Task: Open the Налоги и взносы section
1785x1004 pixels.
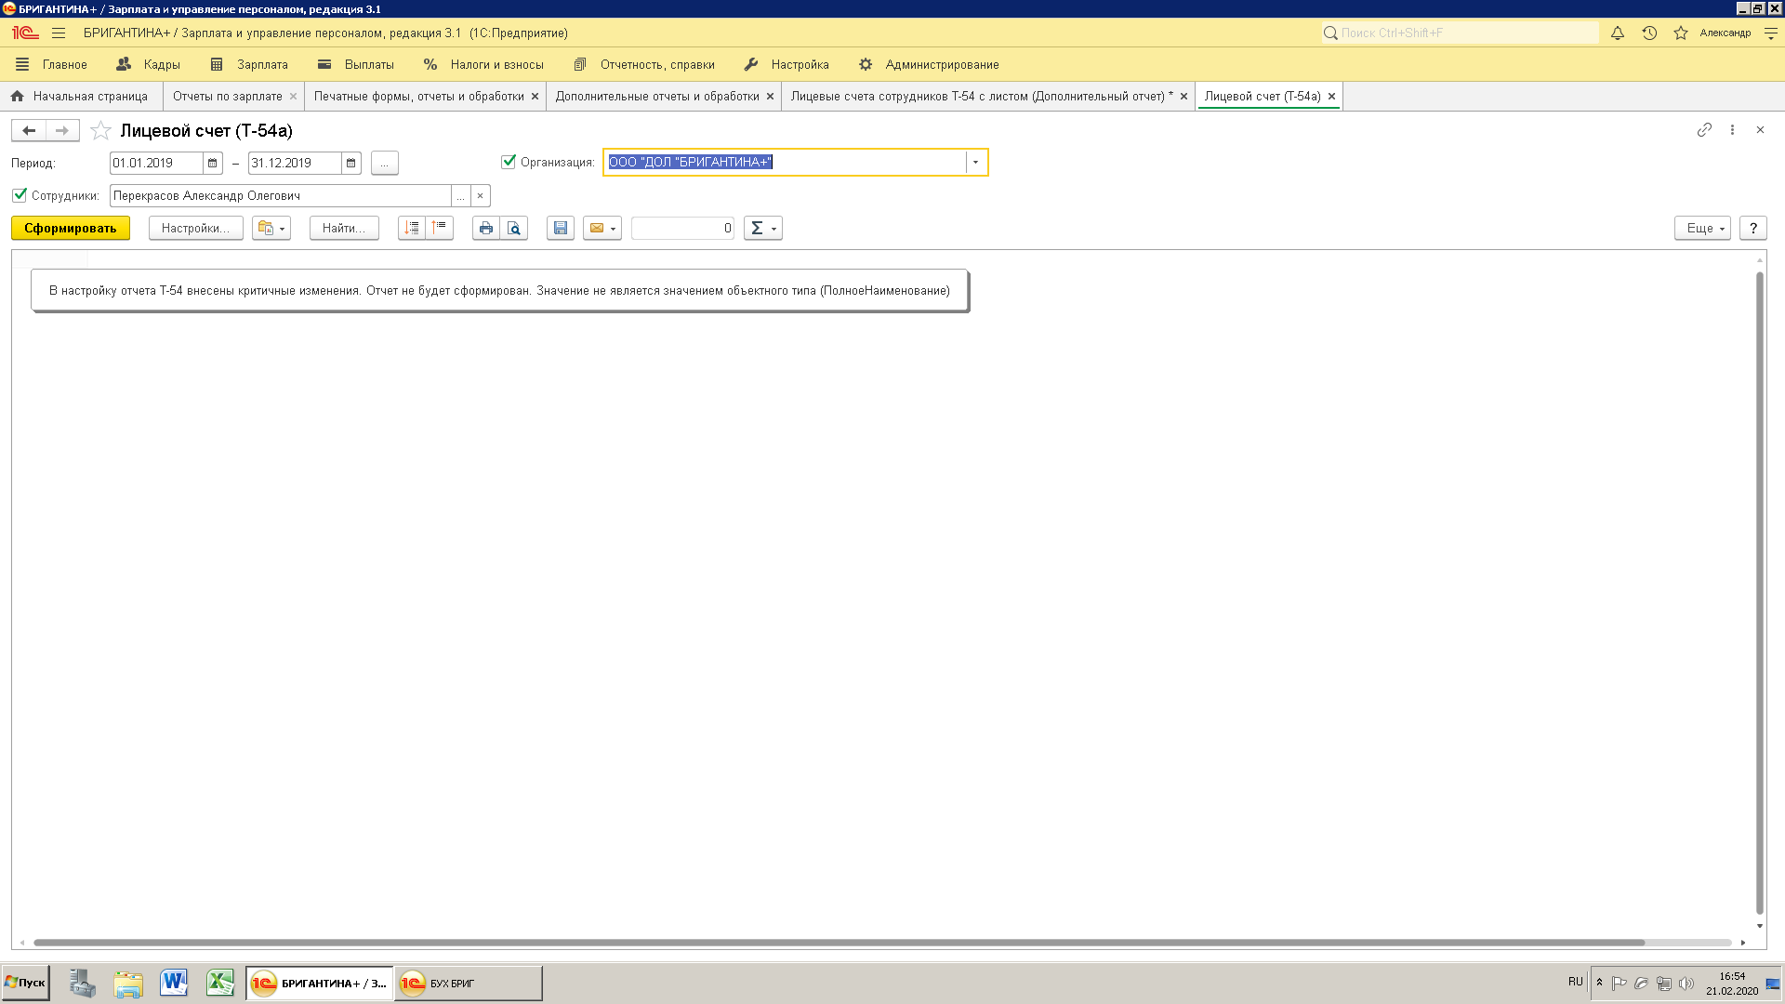Action: [483, 64]
